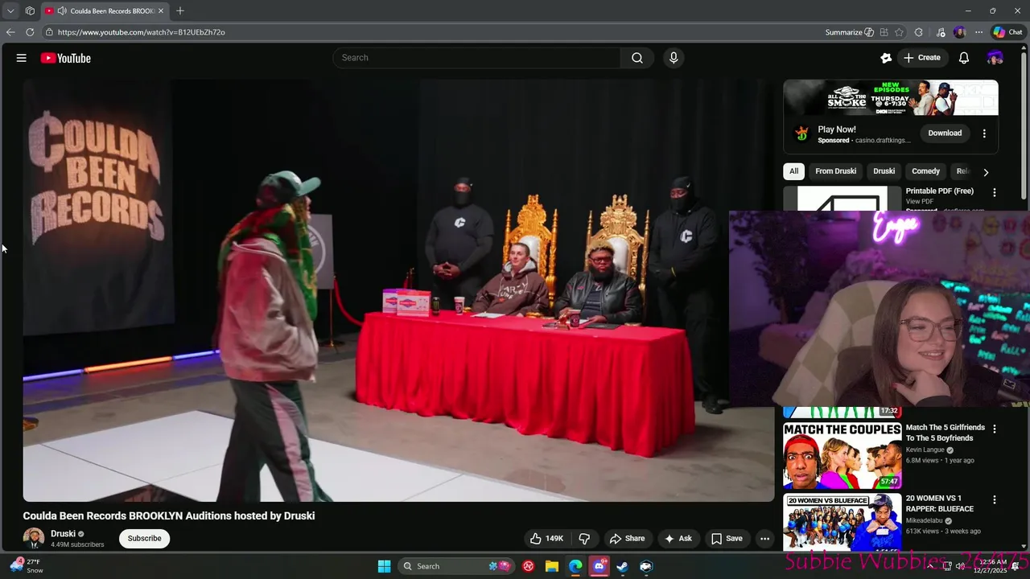Click Summarize in the address bar

coord(850,32)
